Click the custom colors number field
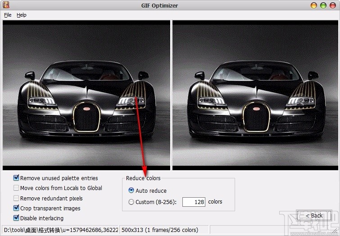Image resolution: width=340 pixels, height=236 pixels. coord(194,202)
